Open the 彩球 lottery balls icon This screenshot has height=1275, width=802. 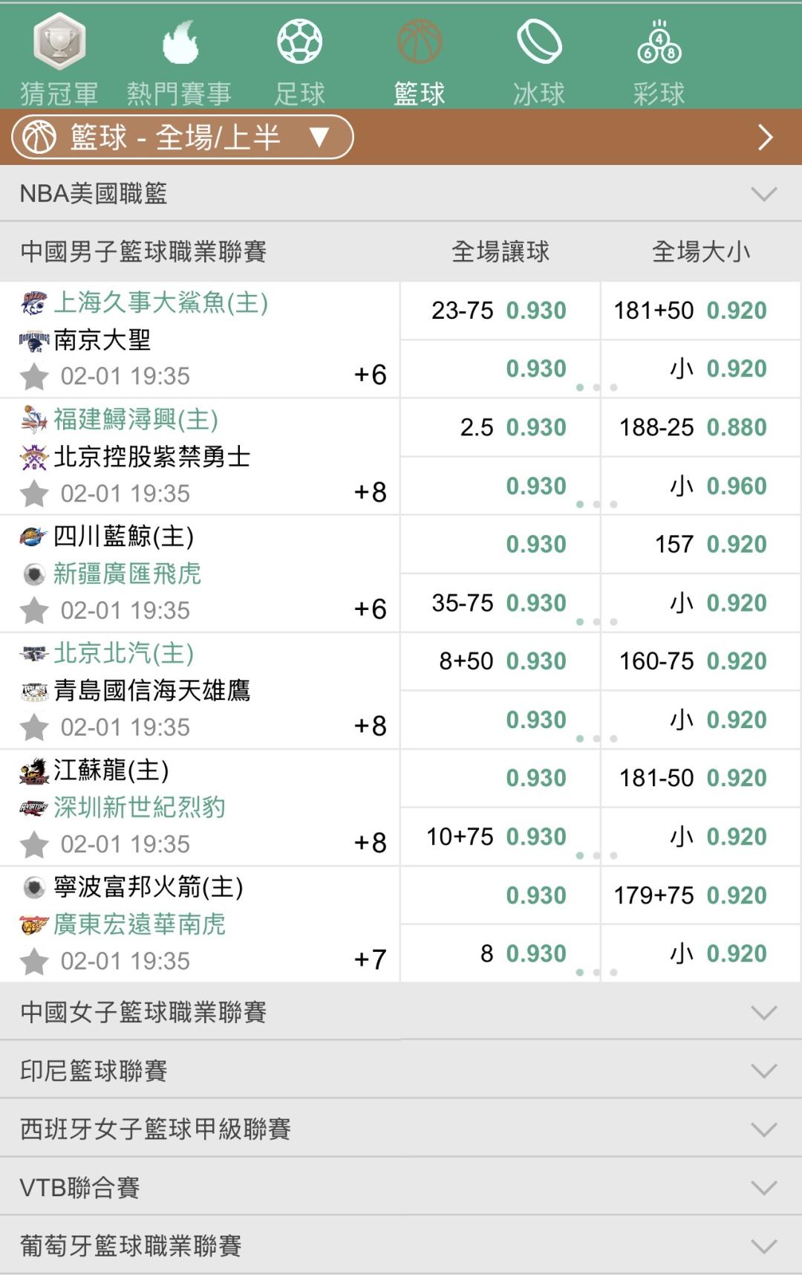(x=659, y=42)
